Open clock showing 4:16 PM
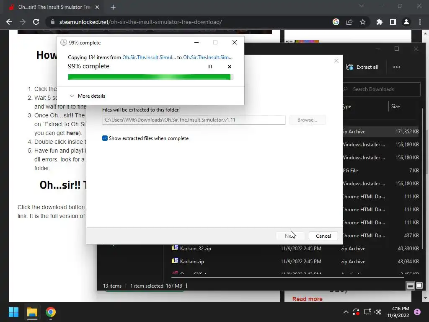 point(398,312)
